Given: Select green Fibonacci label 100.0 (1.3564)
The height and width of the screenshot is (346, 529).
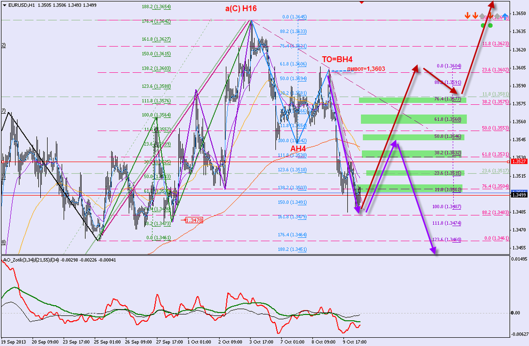Looking at the screenshot, I should [156, 115].
